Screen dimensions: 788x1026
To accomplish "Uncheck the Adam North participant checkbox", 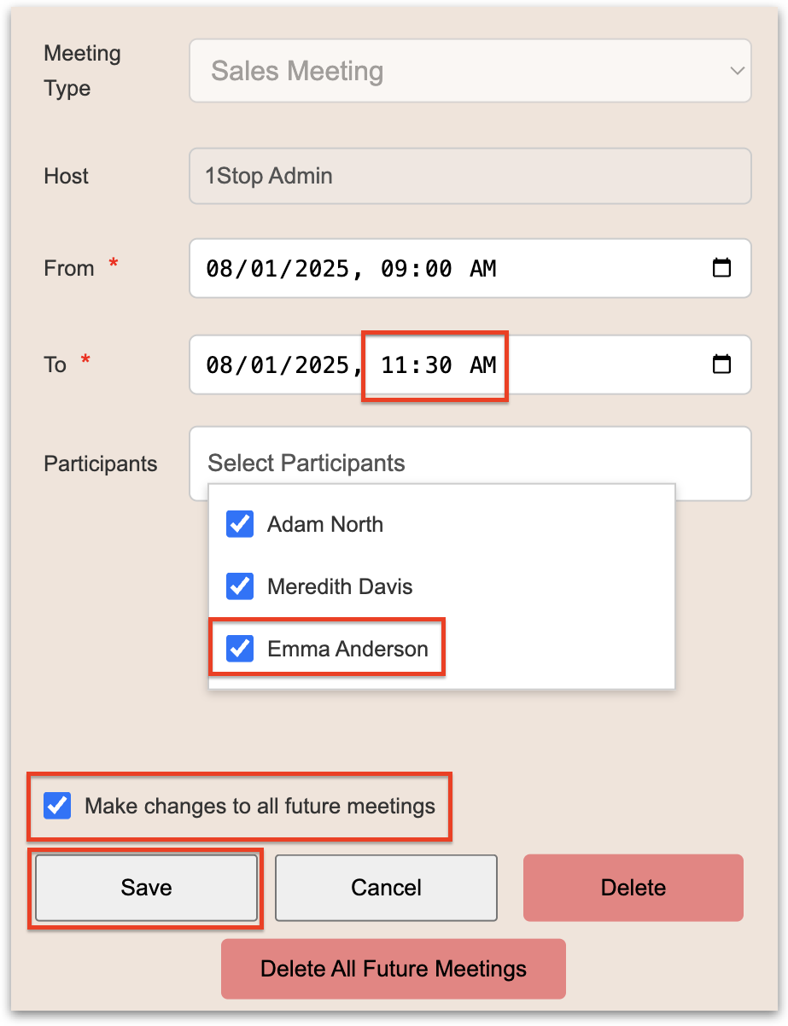I will coord(240,524).
